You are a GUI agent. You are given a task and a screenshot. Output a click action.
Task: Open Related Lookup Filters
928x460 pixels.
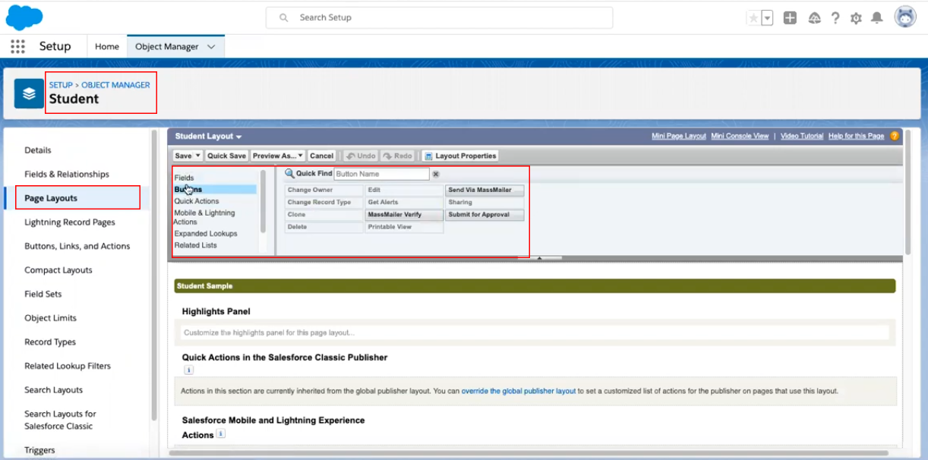coord(68,366)
